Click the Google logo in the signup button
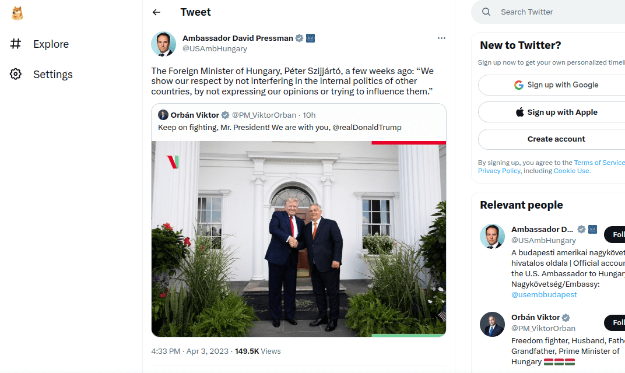This screenshot has width=625, height=373. [x=518, y=85]
